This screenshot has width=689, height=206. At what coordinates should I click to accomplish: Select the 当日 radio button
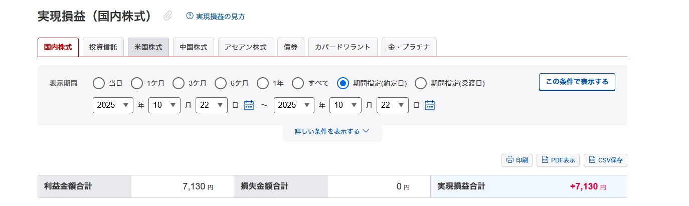pos(99,83)
